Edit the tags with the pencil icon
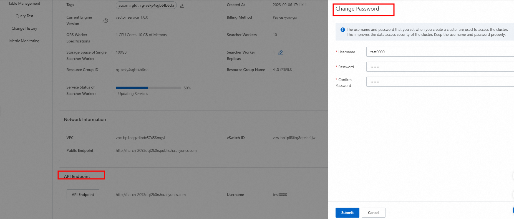The width and height of the screenshot is (514, 219). (x=182, y=6)
